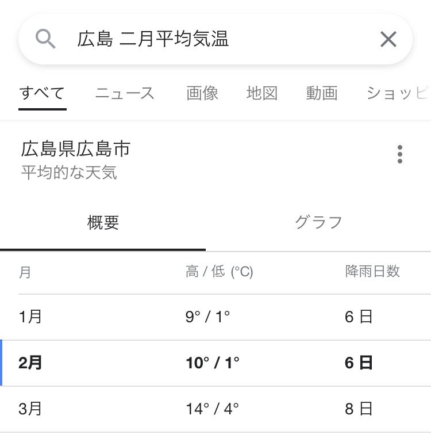Select the highlighted 2月 row
431x442 pixels.
click(215, 363)
